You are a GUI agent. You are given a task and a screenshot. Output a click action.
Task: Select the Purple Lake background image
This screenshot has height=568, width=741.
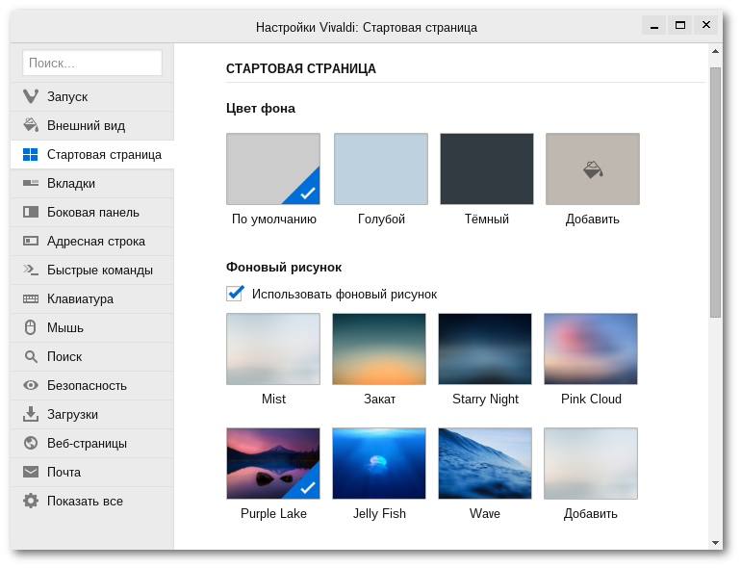point(273,463)
